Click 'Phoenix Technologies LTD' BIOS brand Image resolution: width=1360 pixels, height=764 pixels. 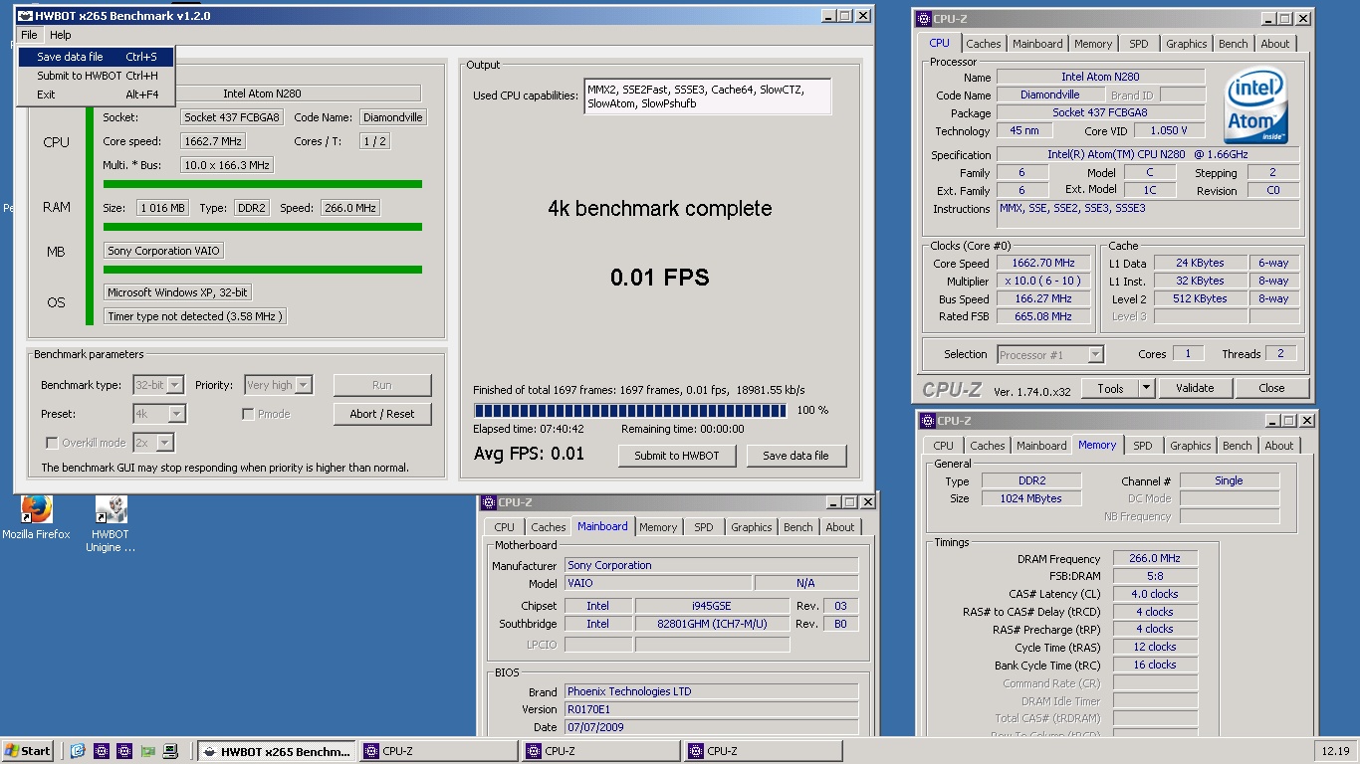(711, 691)
